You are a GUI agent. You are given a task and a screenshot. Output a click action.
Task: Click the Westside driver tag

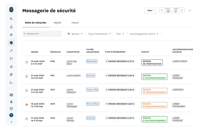(x=92, y=61)
